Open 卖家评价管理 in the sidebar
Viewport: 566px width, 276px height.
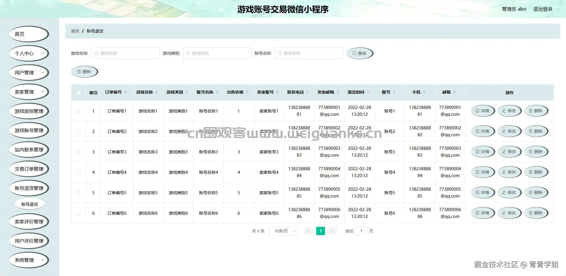pos(29,222)
